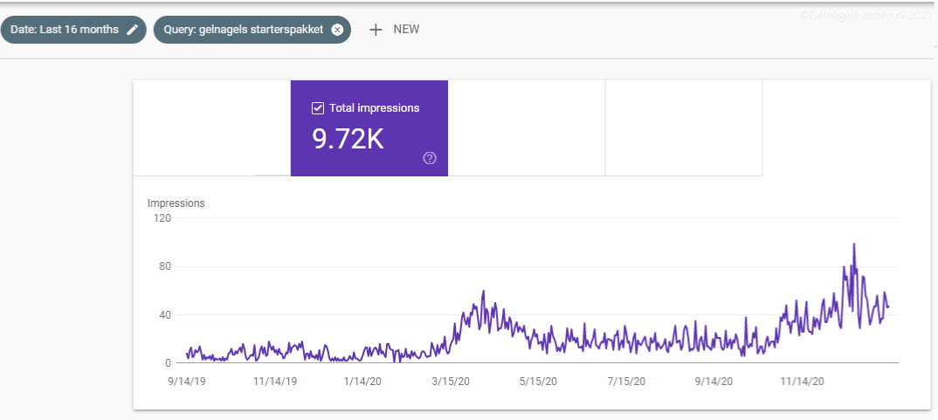Screen dimensions: 938x420
Task: Open the 'Date: Last 16 months' filter chip
Action: pyautogui.click(x=66, y=30)
